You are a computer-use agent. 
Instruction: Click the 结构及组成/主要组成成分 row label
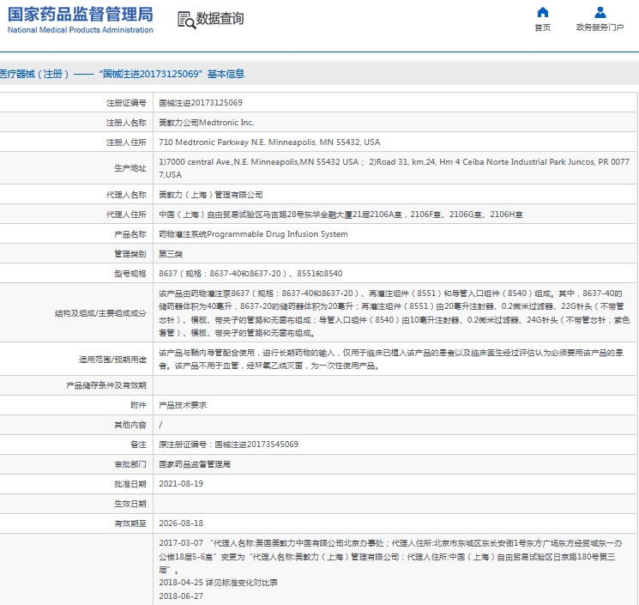100,313
